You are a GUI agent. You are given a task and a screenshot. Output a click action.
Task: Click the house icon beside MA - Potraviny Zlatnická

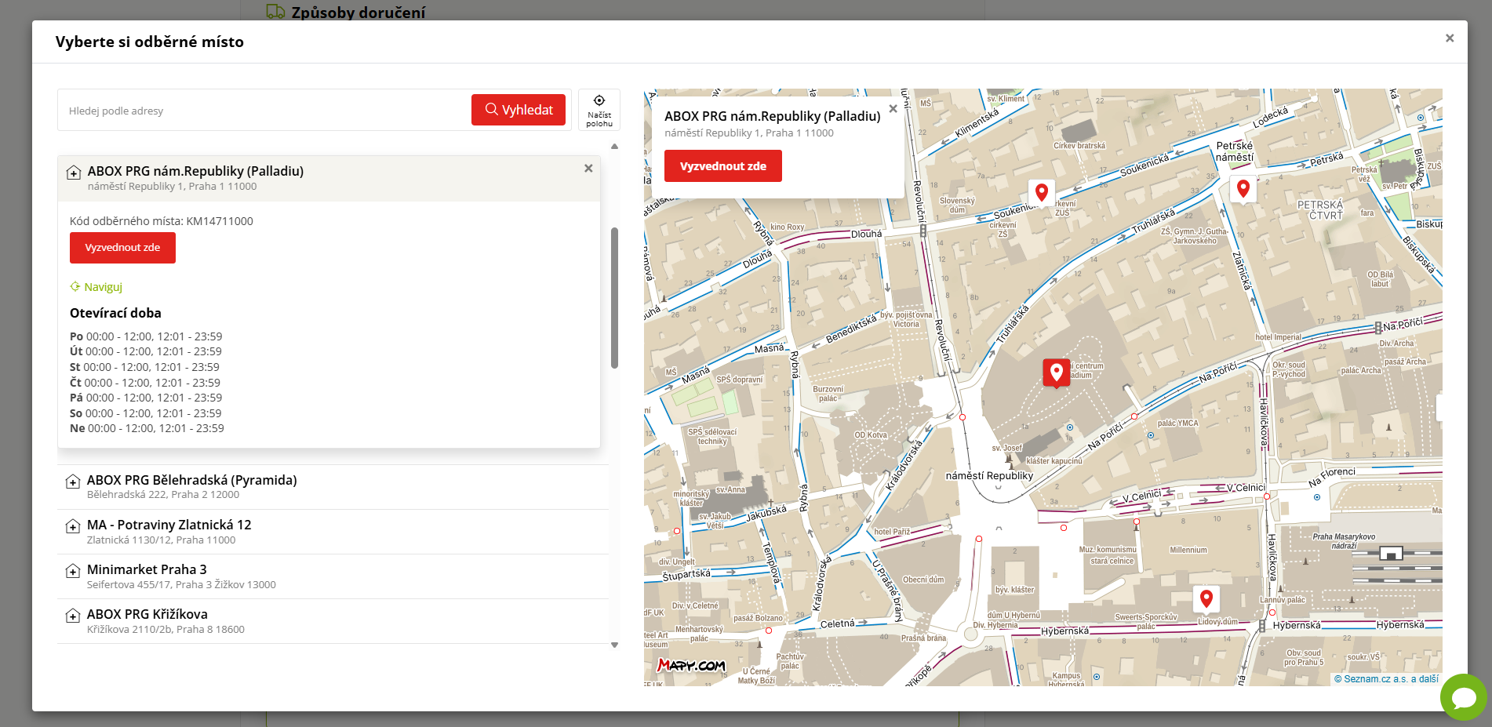pyautogui.click(x=73, y=526)
